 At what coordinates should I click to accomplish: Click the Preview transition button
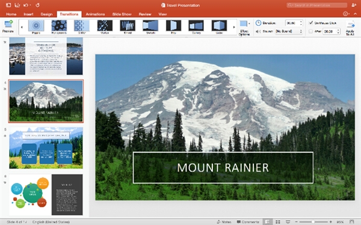point(8,26)
